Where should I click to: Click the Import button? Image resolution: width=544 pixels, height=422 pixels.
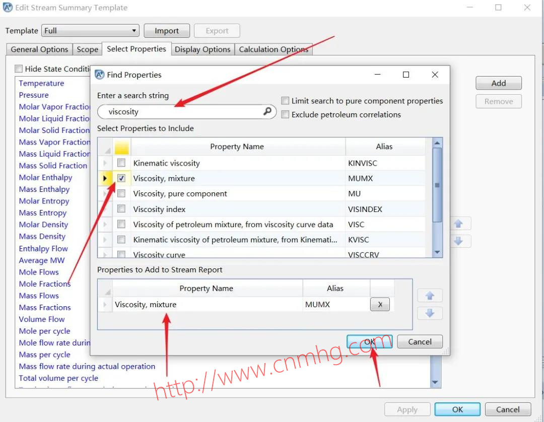(167, 31)
